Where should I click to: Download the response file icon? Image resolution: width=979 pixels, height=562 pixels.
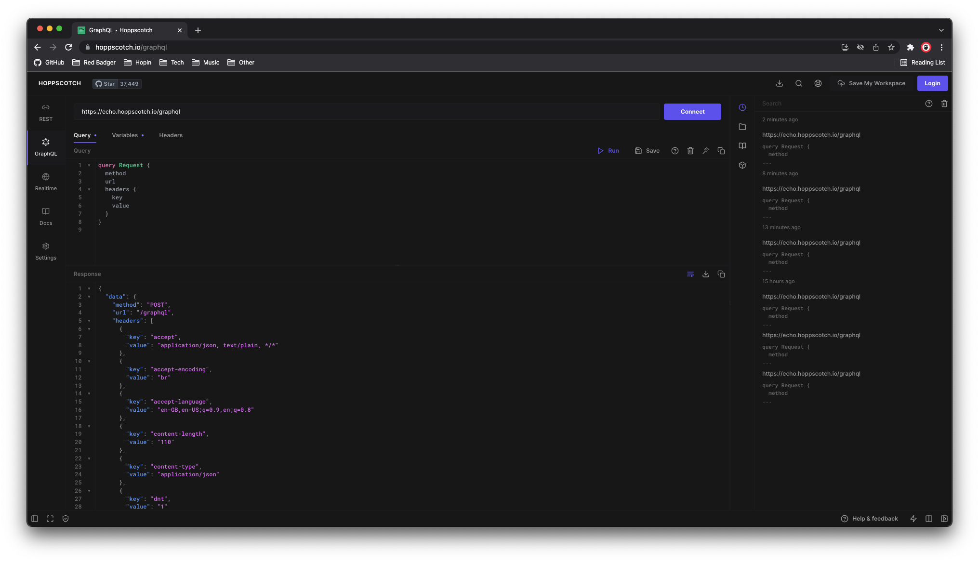tap(706, 274)
